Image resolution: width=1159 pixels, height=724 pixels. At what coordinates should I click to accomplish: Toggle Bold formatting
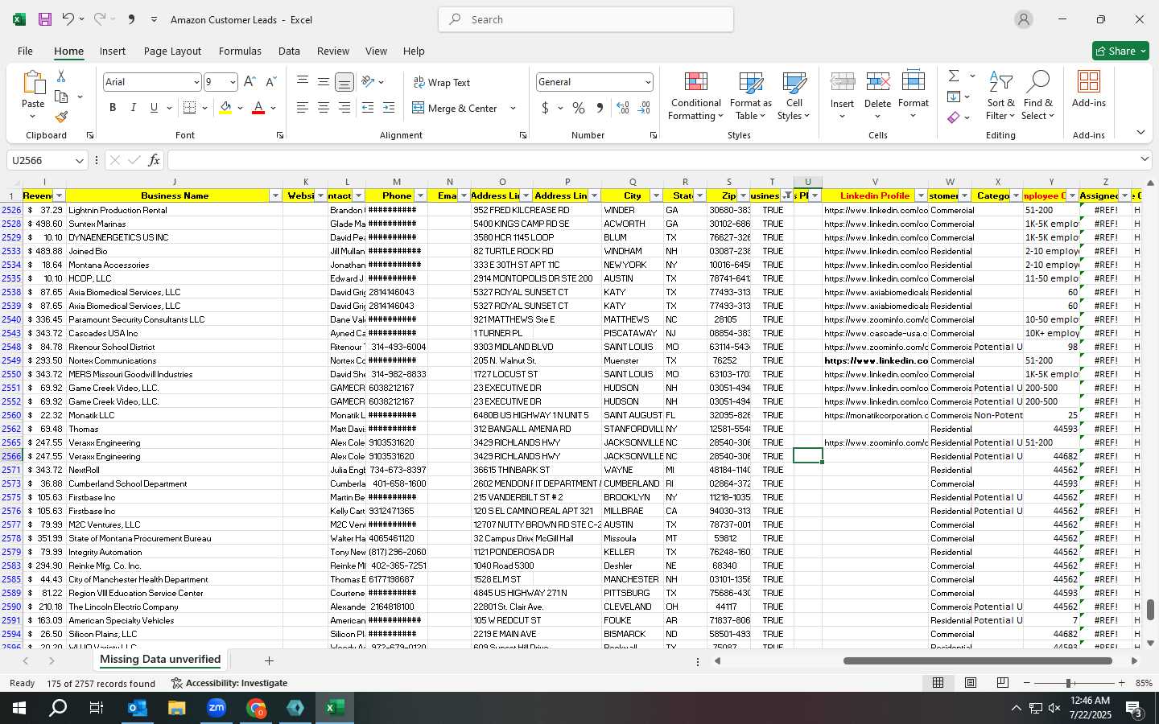tap(113, 108)
